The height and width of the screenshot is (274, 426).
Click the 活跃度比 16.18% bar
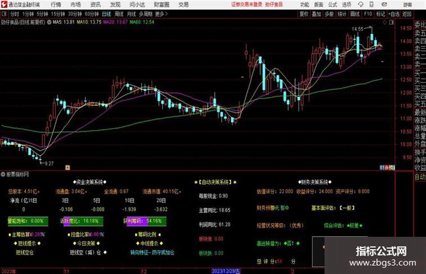(82, 221)
